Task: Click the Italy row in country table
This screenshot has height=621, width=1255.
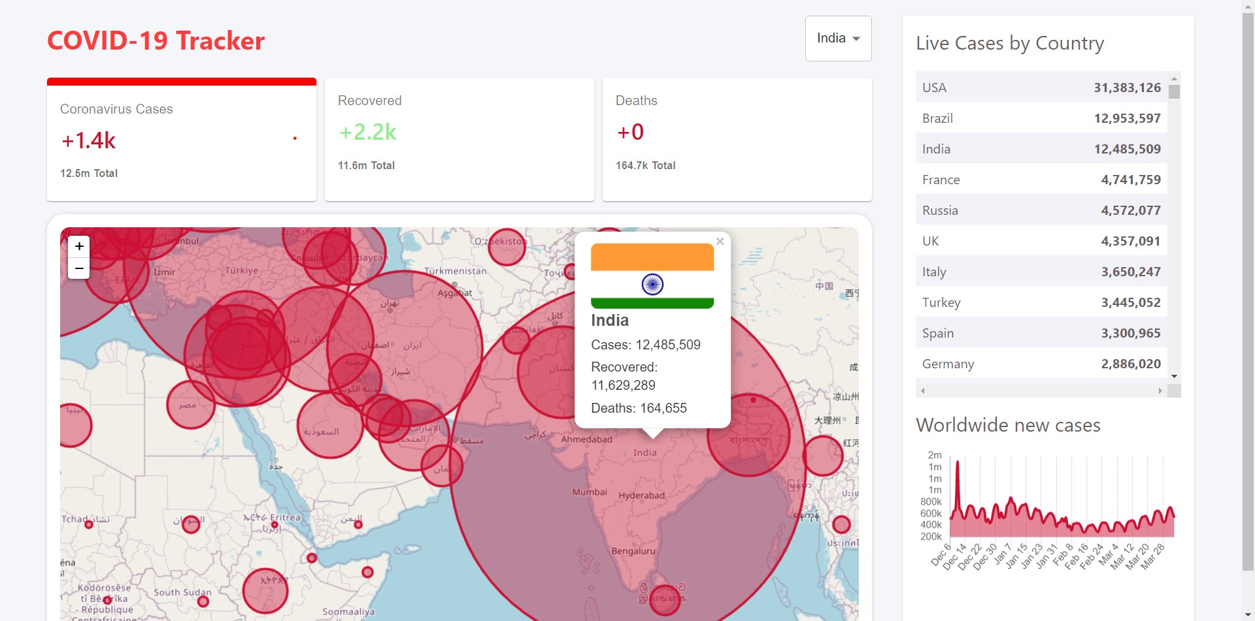Action: [1041, 272]
